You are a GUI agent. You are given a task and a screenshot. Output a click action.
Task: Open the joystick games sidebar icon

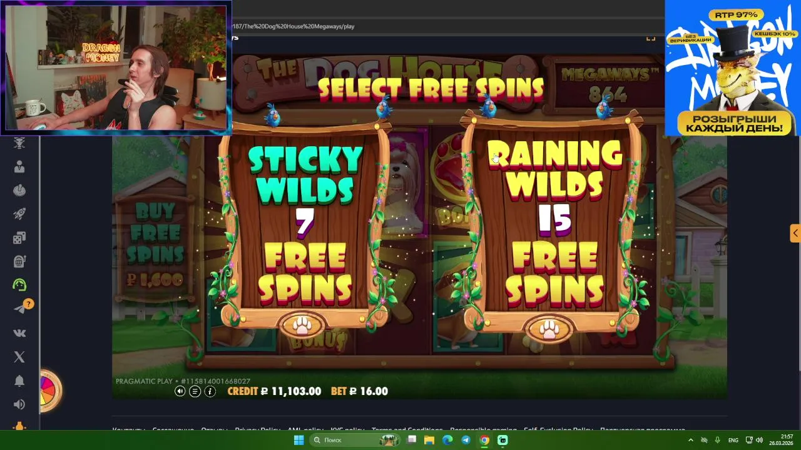coord(19,190)
